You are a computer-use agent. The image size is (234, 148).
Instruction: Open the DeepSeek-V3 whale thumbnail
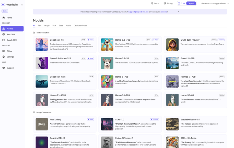42,44
